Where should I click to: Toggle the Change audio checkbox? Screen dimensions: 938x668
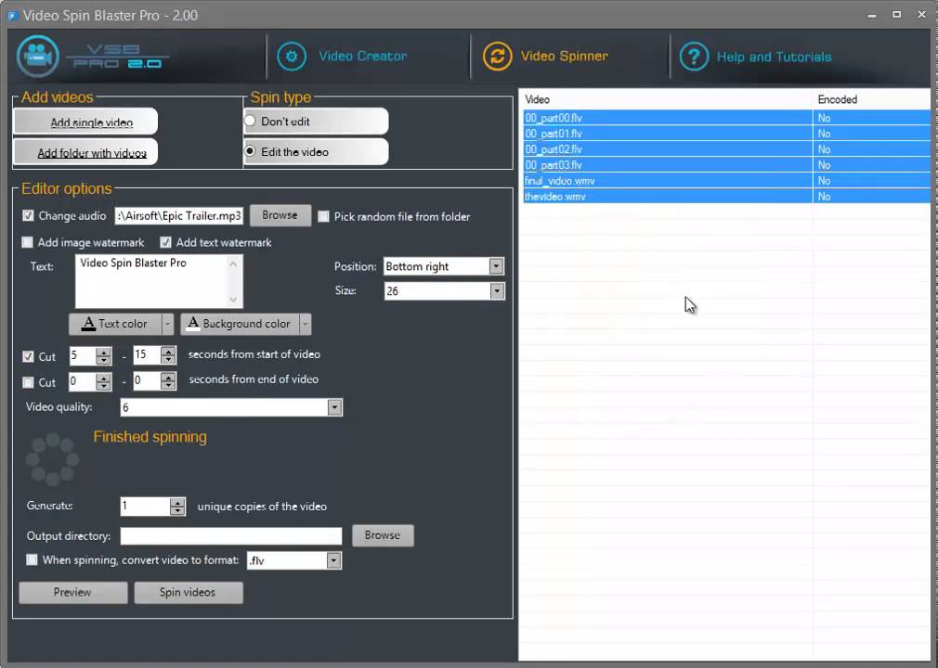(x=28, y=215)
